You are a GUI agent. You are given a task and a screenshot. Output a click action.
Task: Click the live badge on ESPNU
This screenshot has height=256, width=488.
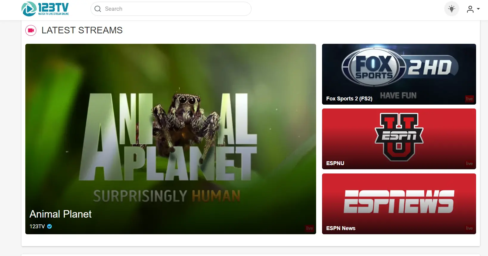(x=469, y=164)
